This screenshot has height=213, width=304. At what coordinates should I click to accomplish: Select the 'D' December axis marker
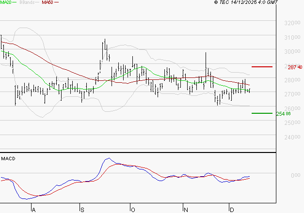click(232, 209)
